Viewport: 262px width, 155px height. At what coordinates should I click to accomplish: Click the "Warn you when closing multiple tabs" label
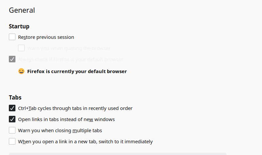(60, 131)
